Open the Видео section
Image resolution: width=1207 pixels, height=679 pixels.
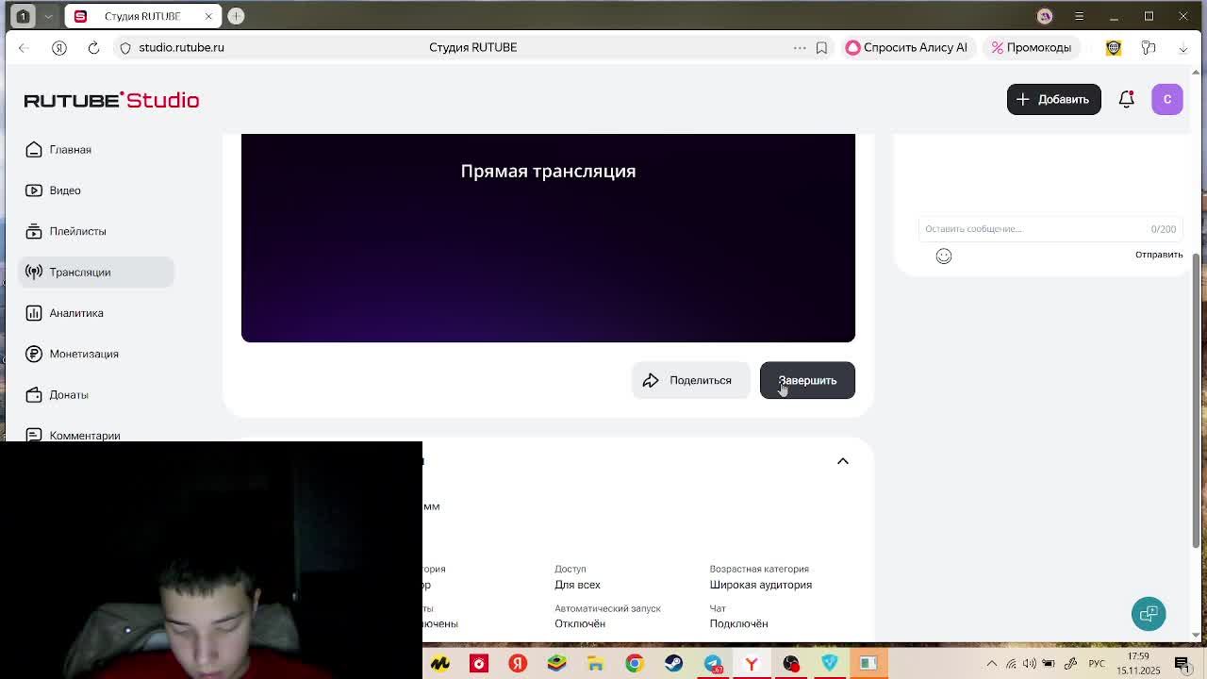[96, 190]
